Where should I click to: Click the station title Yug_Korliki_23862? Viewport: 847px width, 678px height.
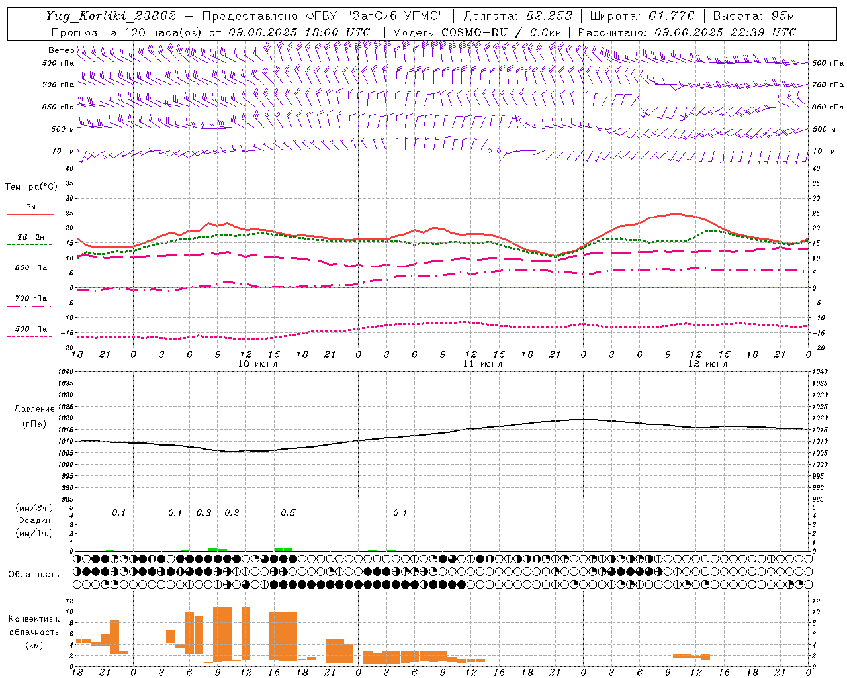(111, 16)
